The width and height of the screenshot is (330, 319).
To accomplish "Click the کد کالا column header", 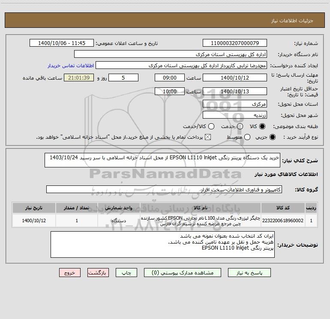I will click(283, 208).
